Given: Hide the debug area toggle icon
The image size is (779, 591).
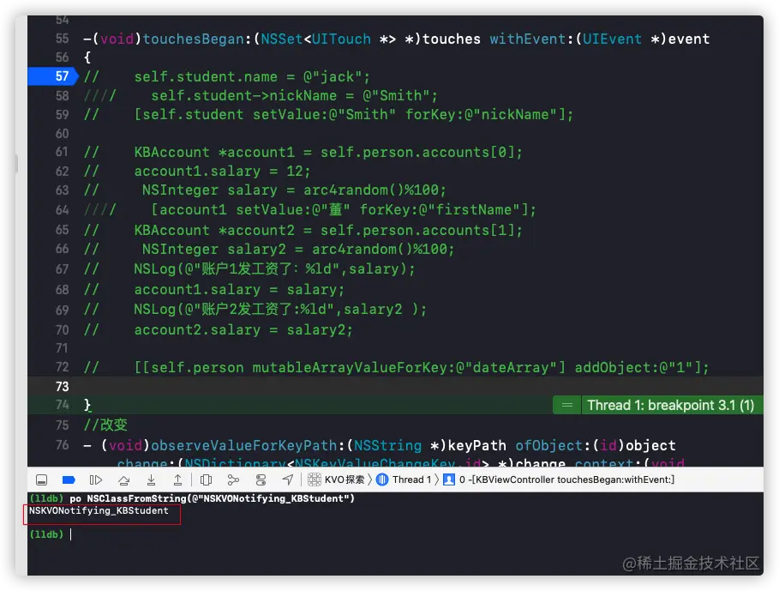Looking at the screenshot, I should (x=42, y=479).
